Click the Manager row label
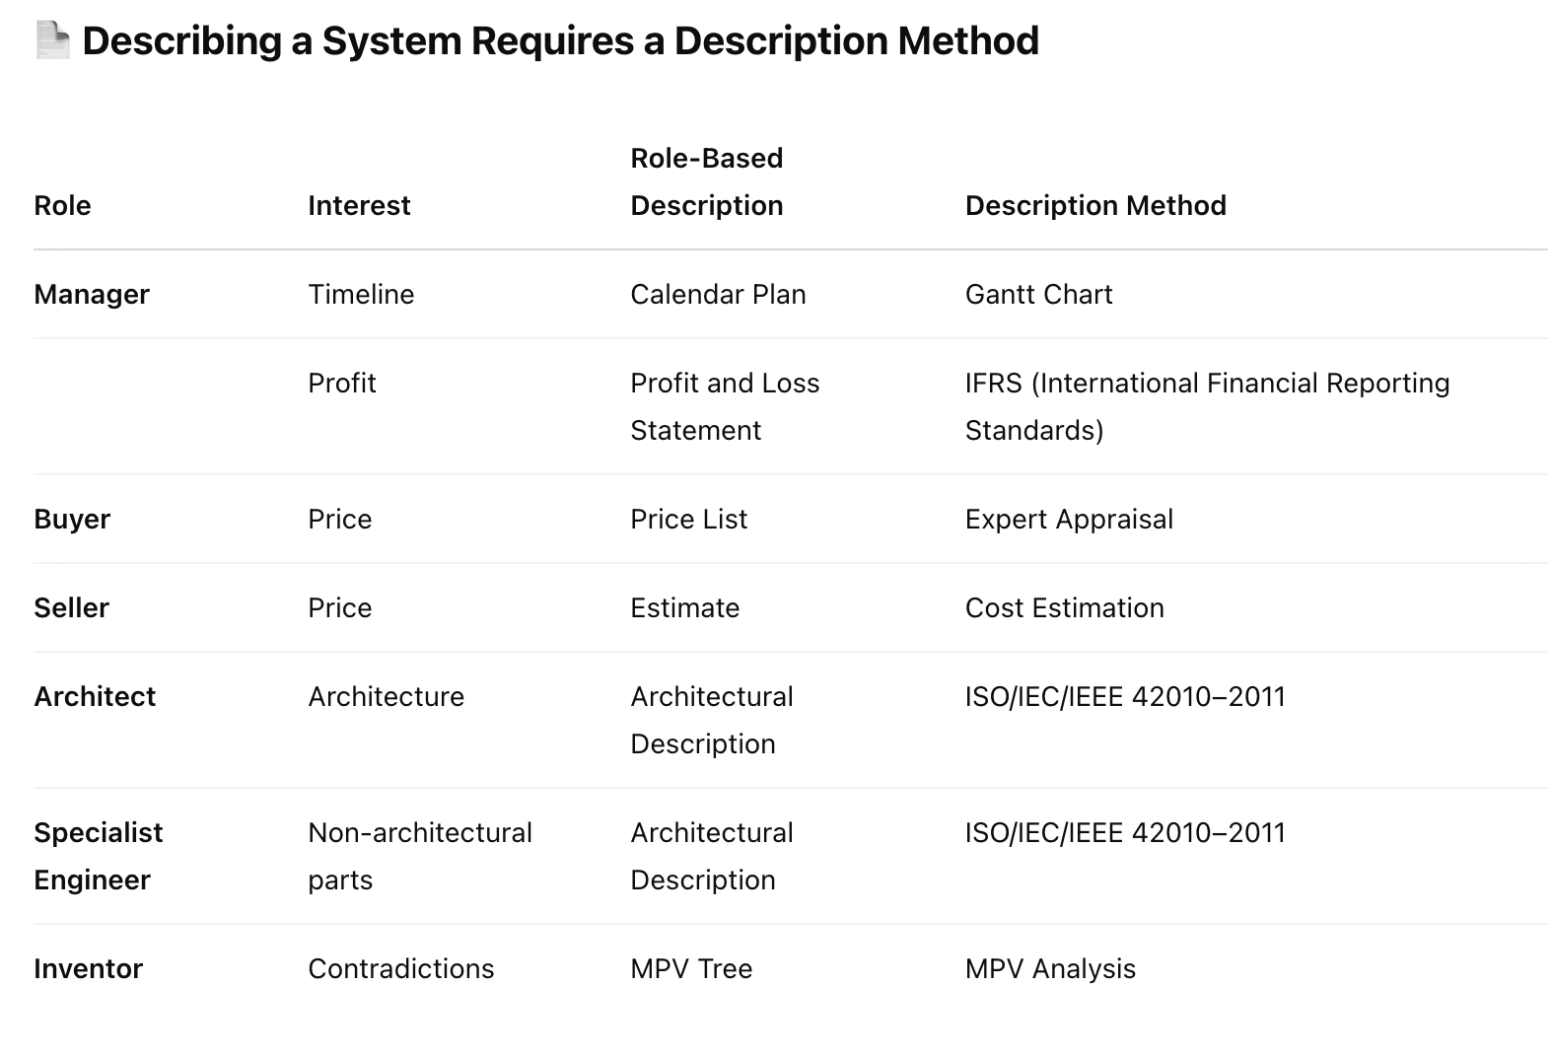The width and height of the screenshot is (1552, 1057). (x=92, y=294)
